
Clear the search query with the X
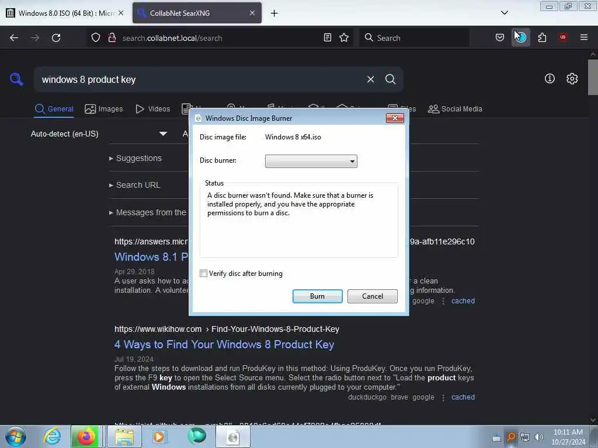coord(370,79)
